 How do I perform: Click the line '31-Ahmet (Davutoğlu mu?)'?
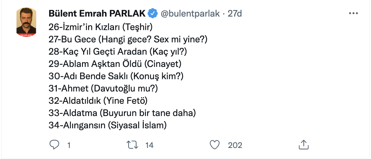[x=103, y=88]
